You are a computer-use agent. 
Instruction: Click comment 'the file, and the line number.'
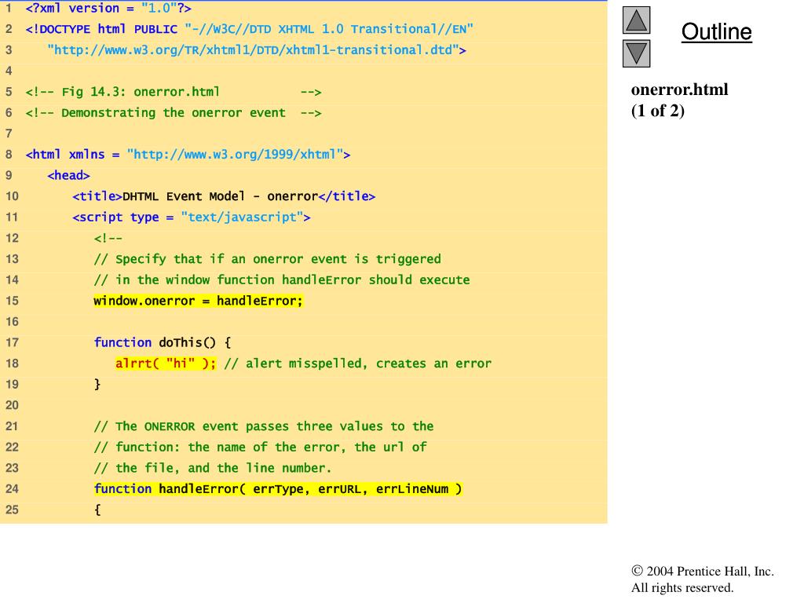[x=213, y=468]
